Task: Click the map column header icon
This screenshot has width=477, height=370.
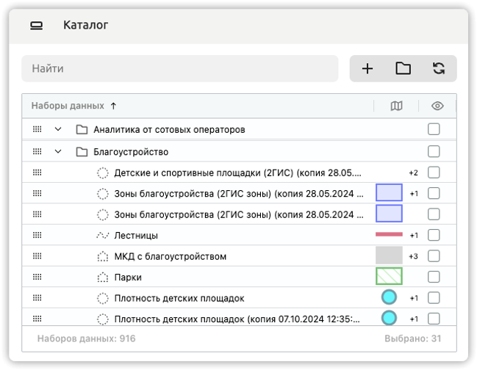Action: tap(396, 106)
